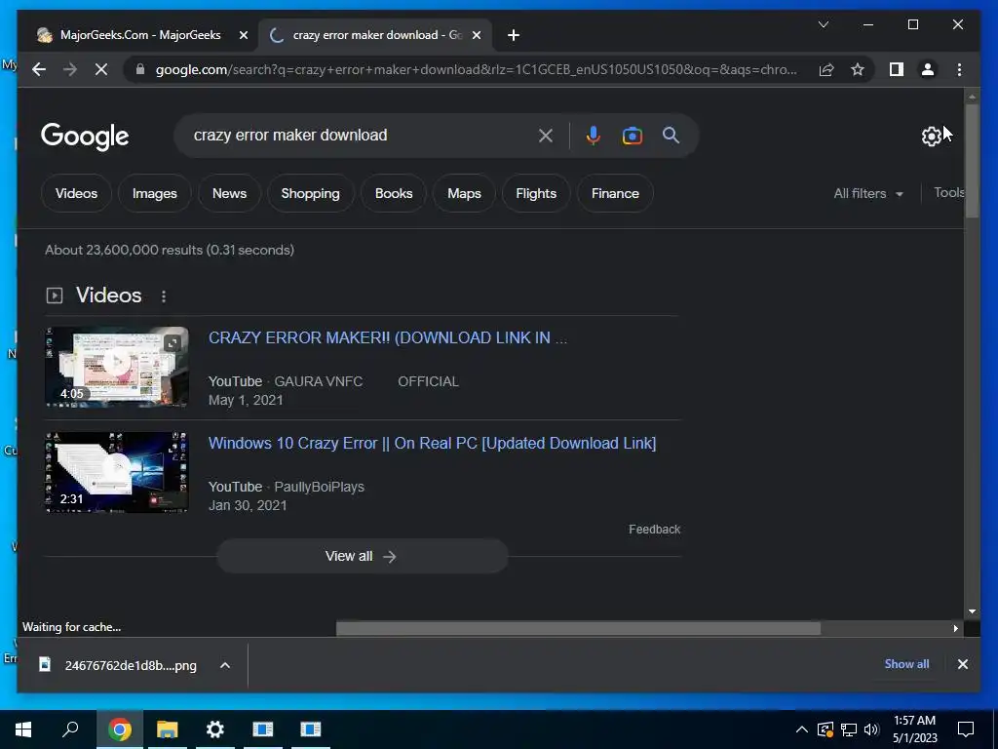Open the CRAZY ERROR MAKER!! video link

(388, 337)
